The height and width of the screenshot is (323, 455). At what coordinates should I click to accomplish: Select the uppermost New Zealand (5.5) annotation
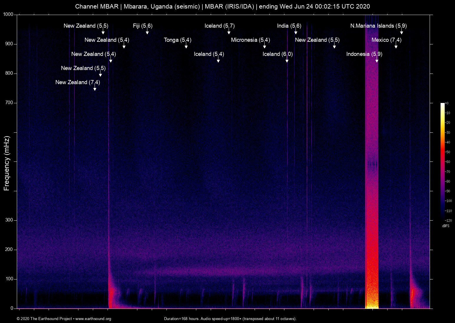coord(86,26)
